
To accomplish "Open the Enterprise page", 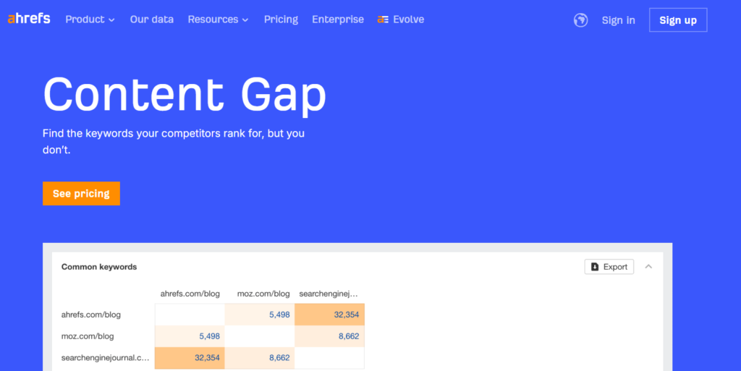I will click(338, 20).
